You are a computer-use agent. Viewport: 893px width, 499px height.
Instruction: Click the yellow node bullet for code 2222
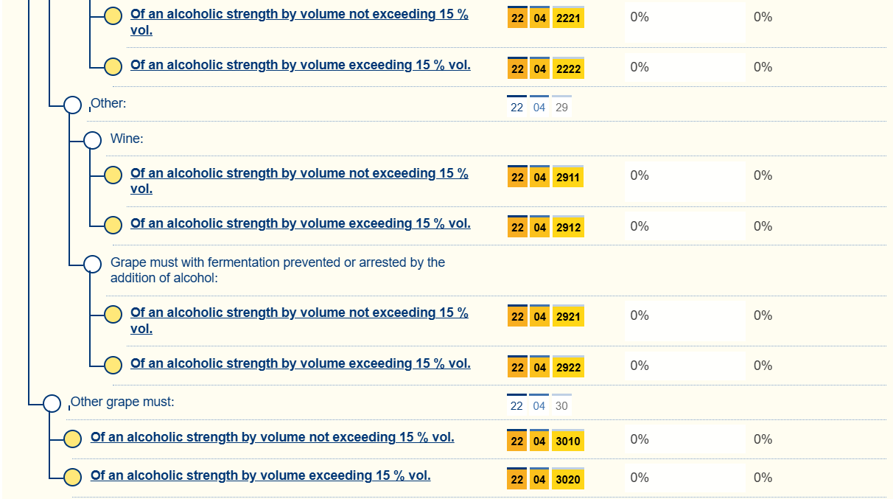113,66
